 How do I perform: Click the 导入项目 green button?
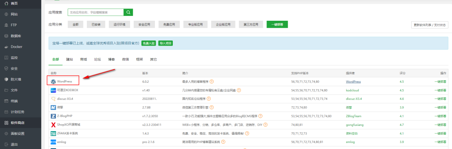(x=165, y=43)
